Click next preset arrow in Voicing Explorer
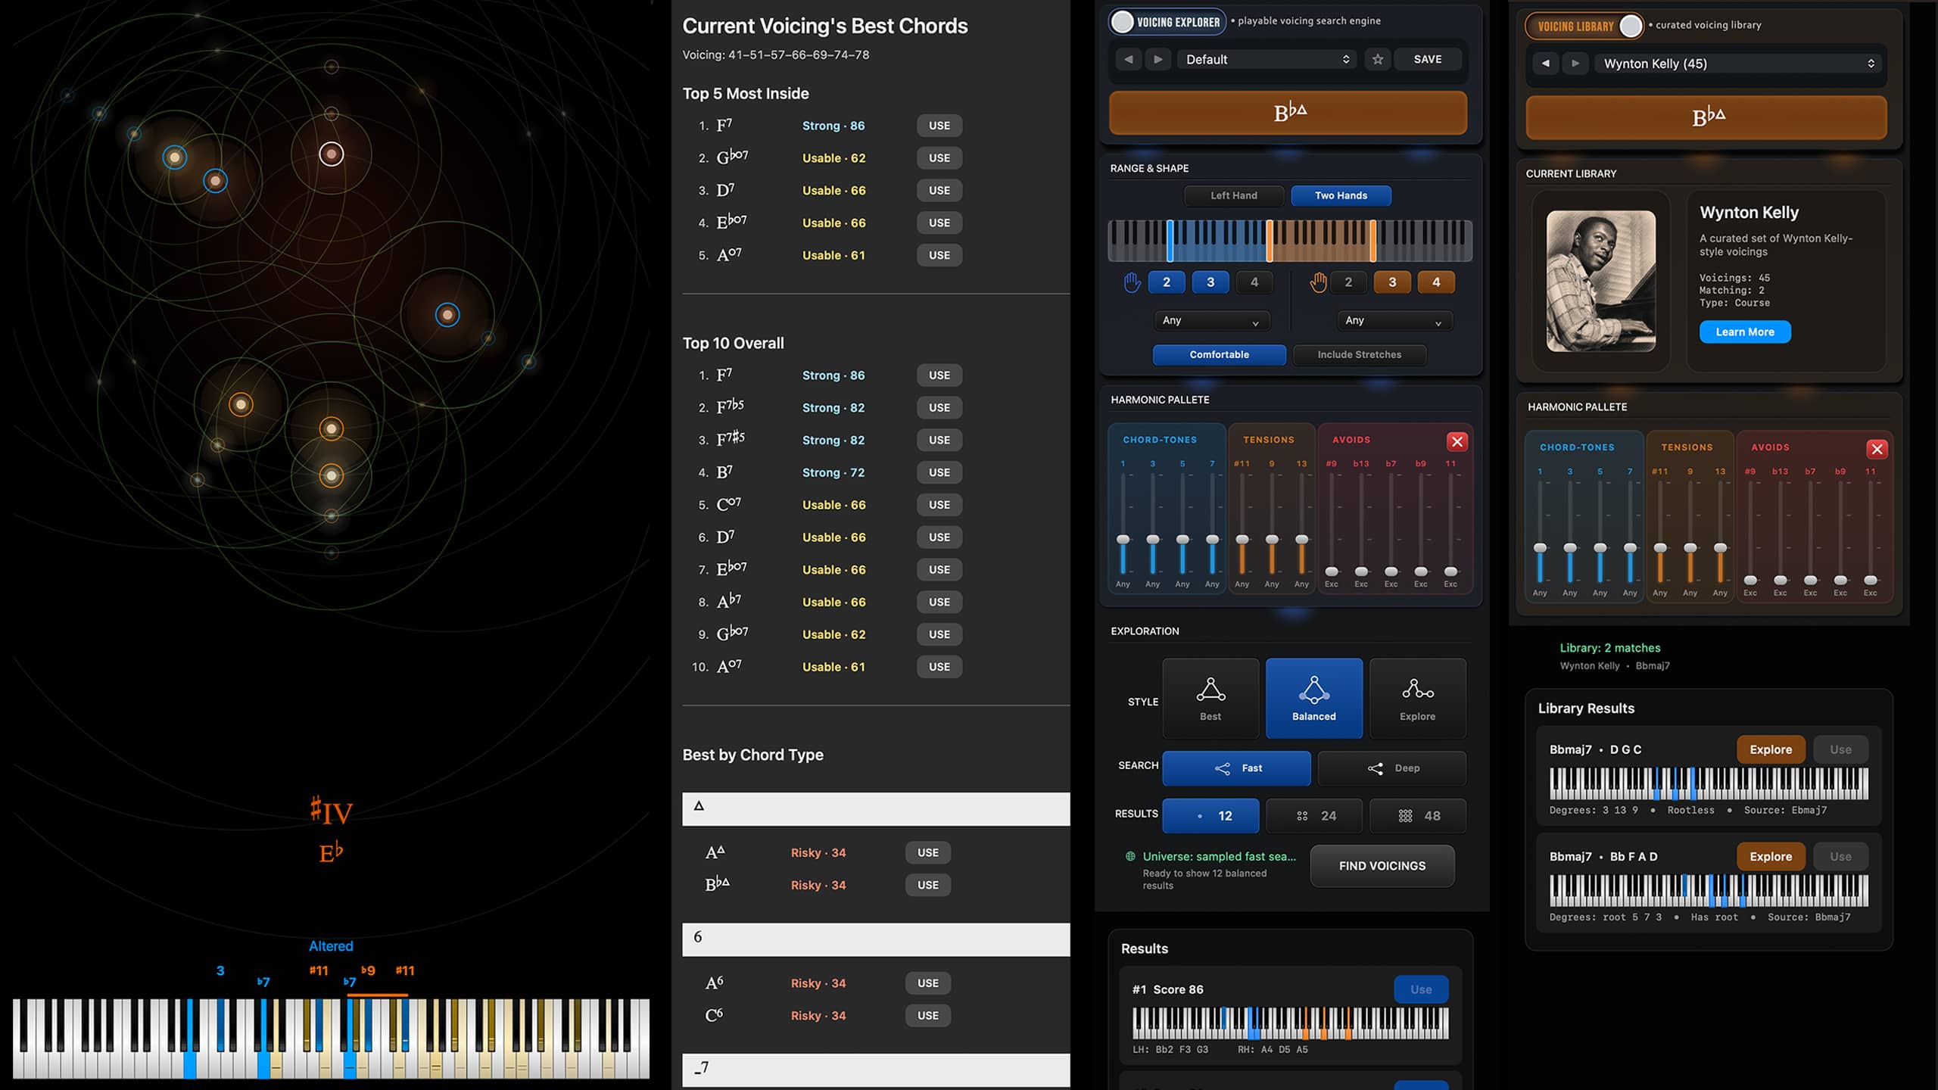Image resolution: width=1938 pixels, height=1090 pixels. pos(1158,59)
